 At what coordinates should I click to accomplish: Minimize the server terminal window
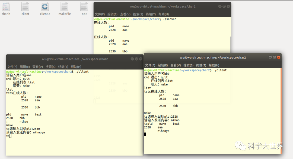pos(220,6)
